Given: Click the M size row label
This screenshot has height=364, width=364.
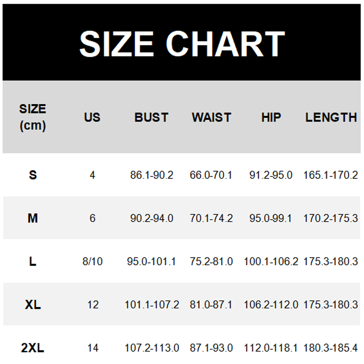Looking at the screenshot, I should pyautogui.click(x=33, y=218).
